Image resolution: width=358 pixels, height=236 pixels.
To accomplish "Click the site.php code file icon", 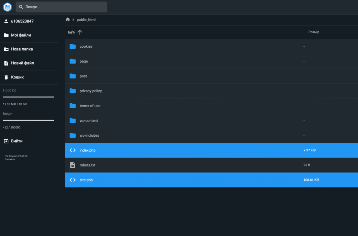I will coord(73,180).
